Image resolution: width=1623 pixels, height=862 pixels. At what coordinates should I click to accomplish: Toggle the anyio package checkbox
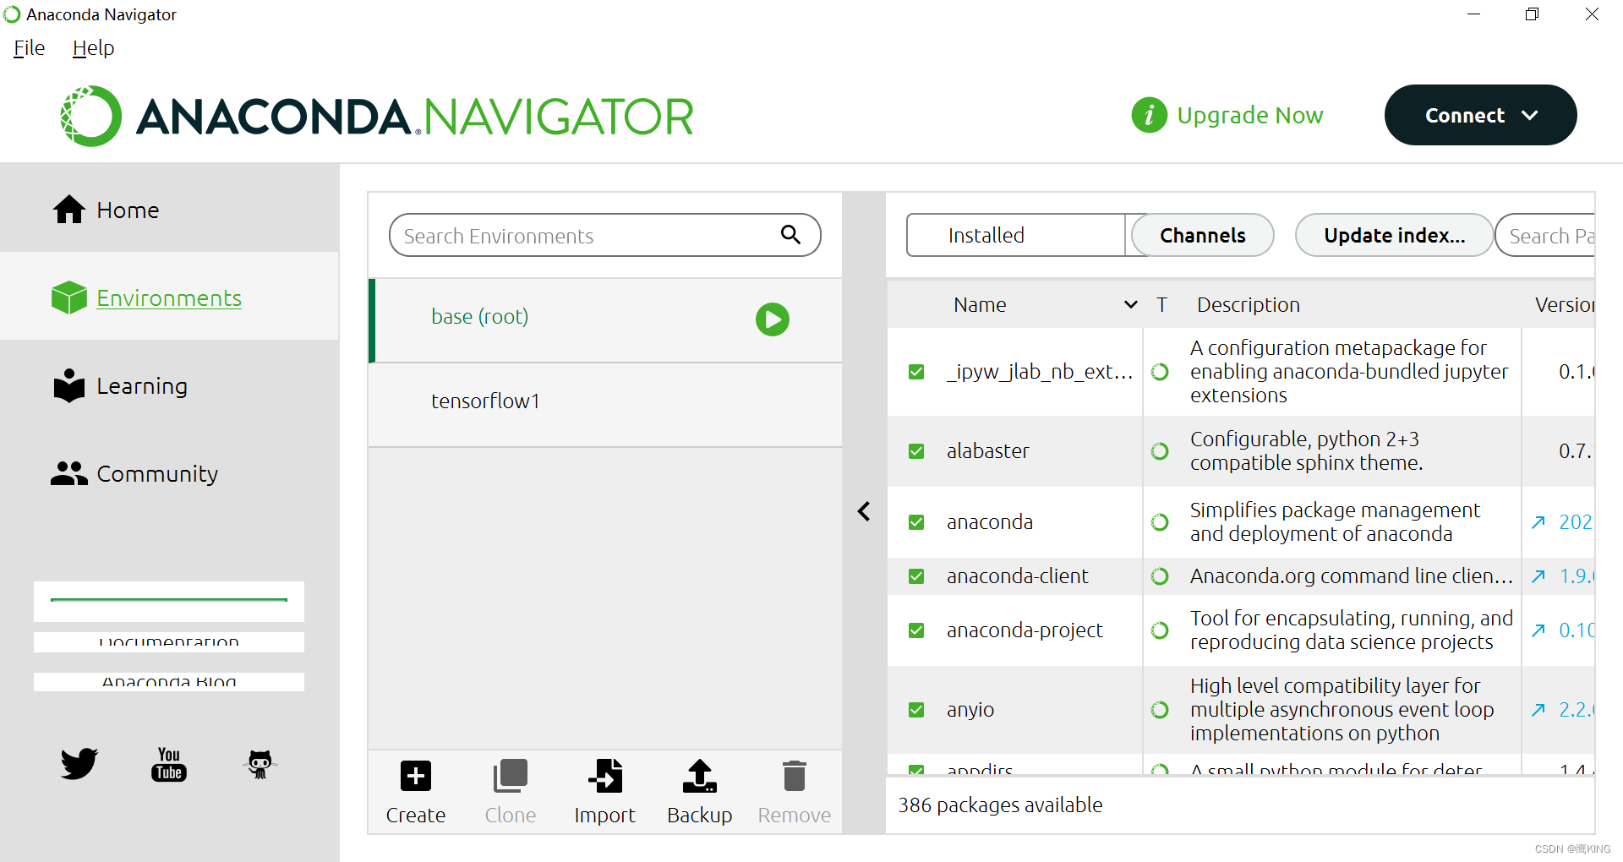click(916, 710)
